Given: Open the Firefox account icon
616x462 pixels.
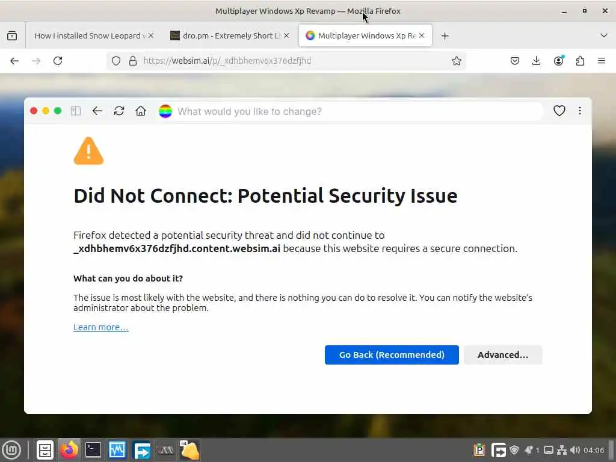Looking at the screenshot, I should coord(559,61).
